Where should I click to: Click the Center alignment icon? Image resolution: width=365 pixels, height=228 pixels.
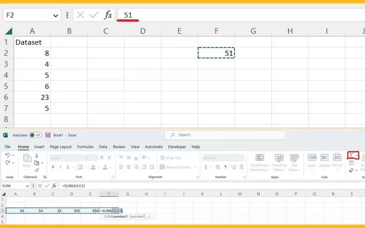click(129, 167)
